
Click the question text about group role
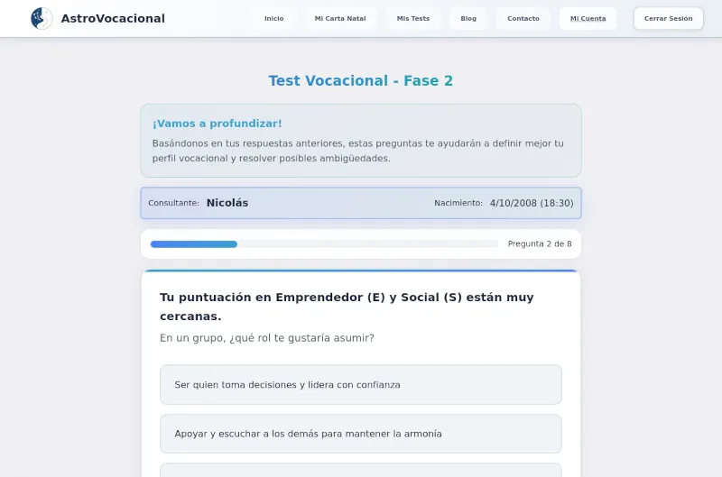pyautogui.click(x=267, y=338)
